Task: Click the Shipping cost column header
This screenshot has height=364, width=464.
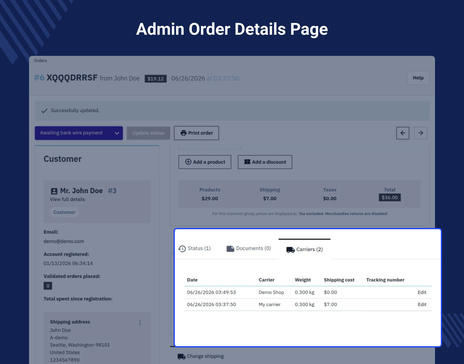Action: [x=339, y=280]
